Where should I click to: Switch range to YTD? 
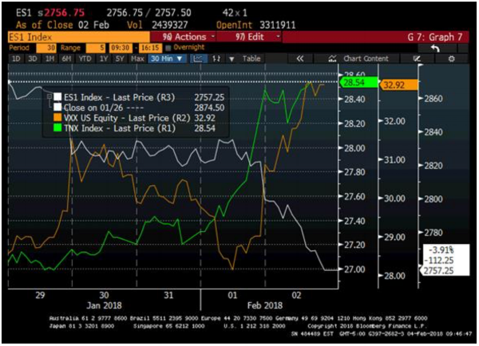click(85, 58)
